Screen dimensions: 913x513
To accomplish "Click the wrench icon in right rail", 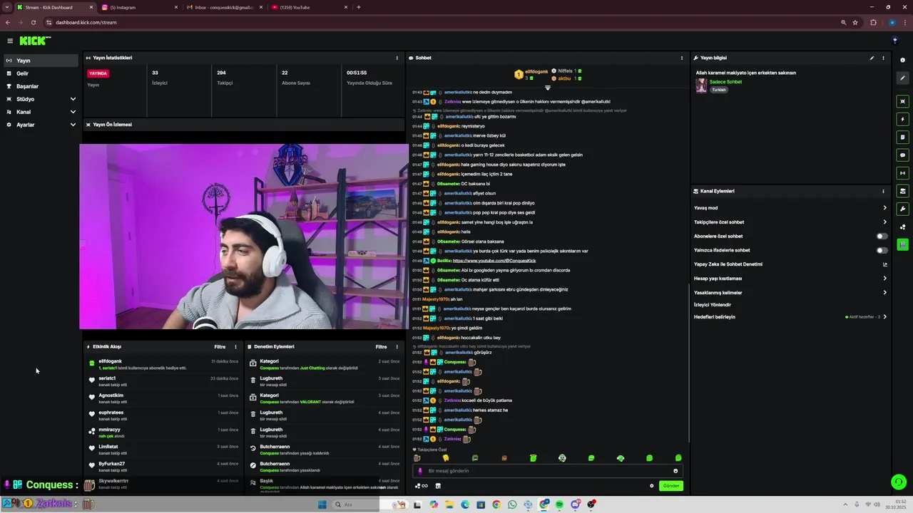I will coord(903,209).
